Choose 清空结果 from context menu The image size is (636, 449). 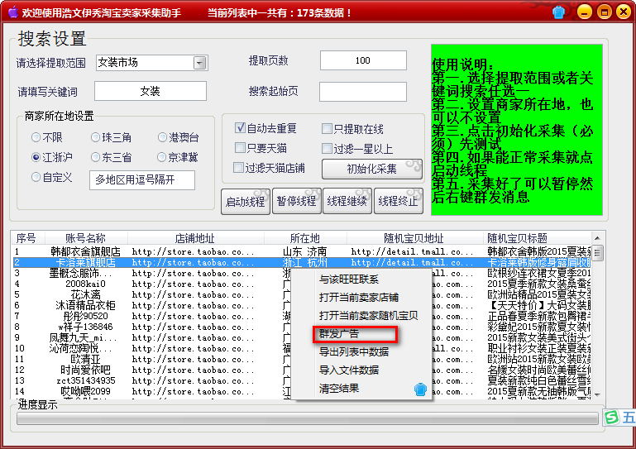[x=339, y=389]
